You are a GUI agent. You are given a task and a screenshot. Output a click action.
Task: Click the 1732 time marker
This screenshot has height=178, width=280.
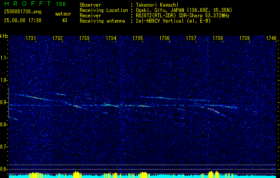tap(57, 38)
